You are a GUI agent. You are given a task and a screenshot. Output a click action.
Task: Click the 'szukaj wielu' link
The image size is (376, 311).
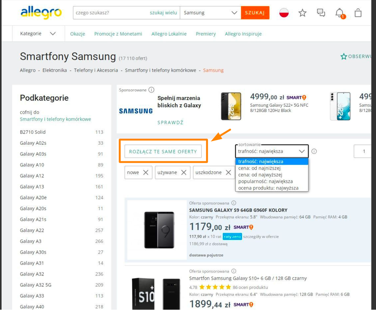click(163, 13)
